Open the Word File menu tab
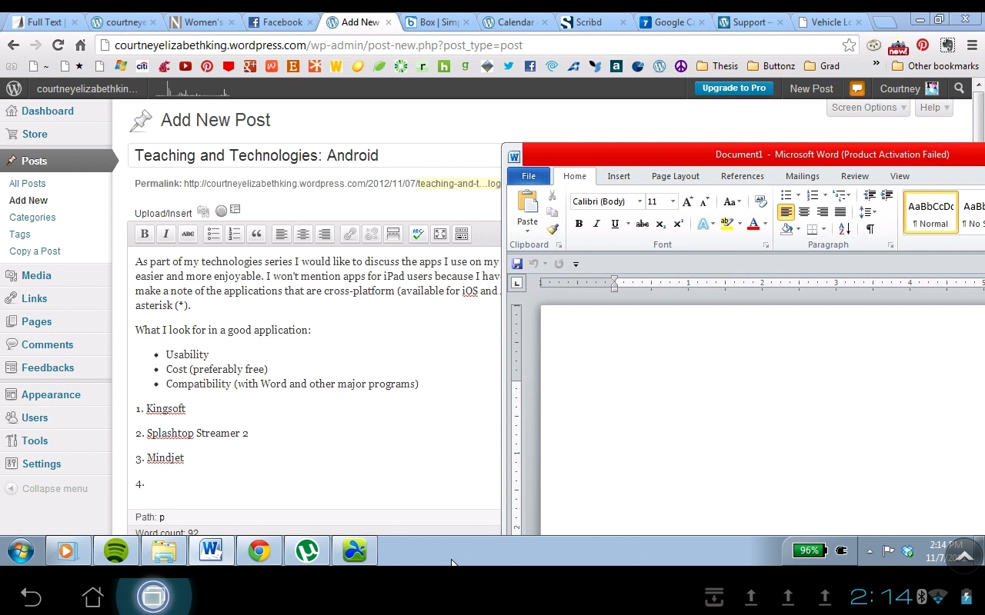The height and width of the screenshot is (615, 985). click(x=529, y=176)
